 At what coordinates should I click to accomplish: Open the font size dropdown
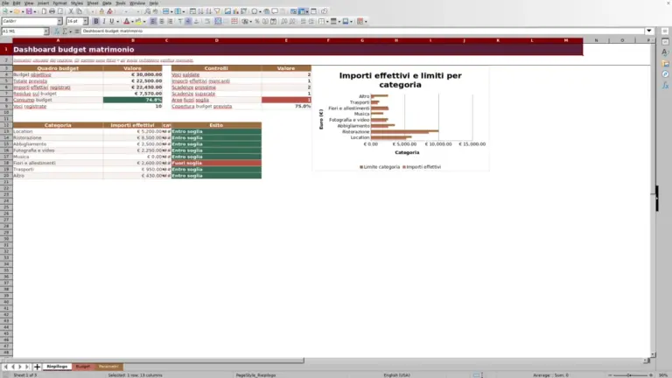point(85,21)
